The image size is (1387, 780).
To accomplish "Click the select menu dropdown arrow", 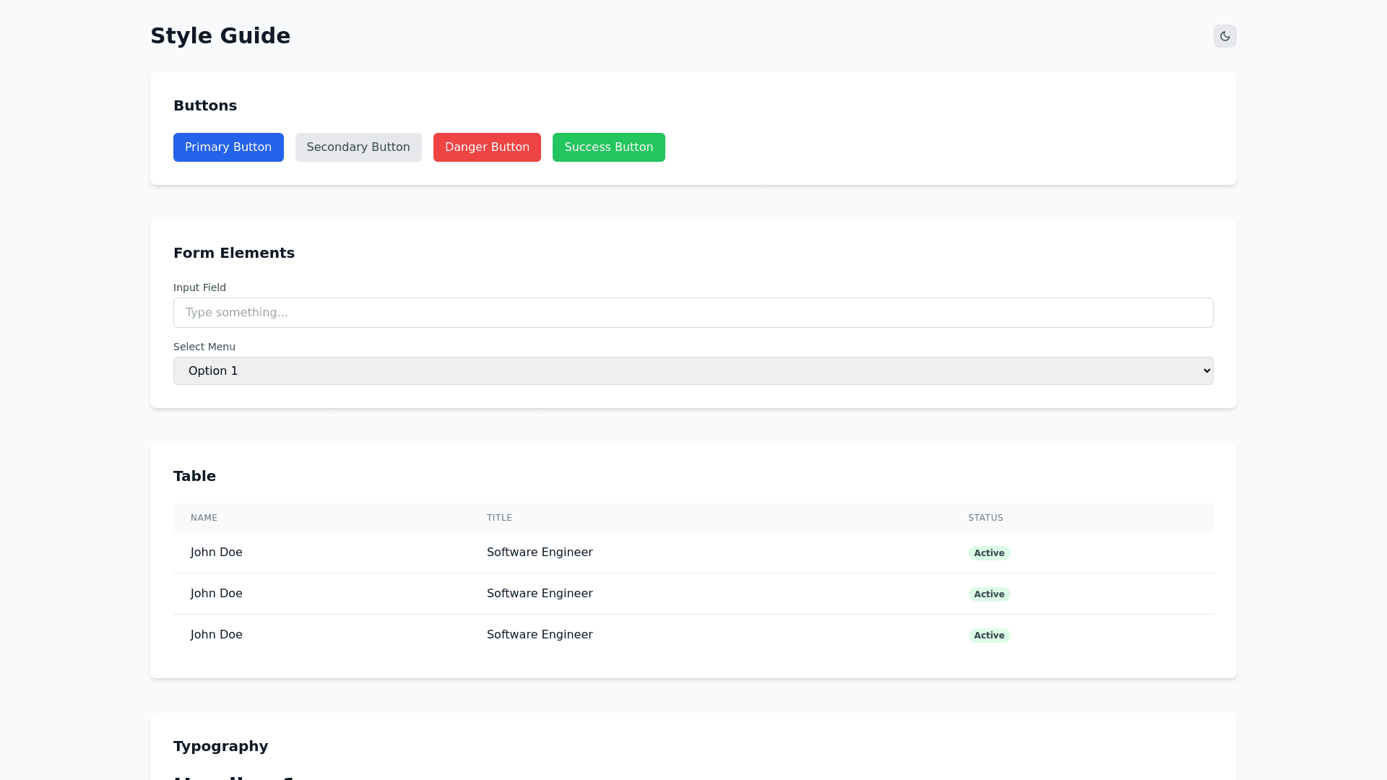I will click(x=1206, y=371).
